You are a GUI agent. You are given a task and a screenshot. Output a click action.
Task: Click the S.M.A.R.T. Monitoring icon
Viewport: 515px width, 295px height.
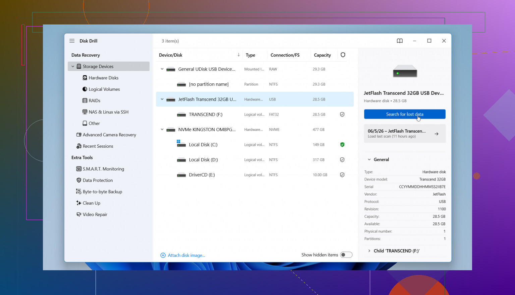[79, 169]
